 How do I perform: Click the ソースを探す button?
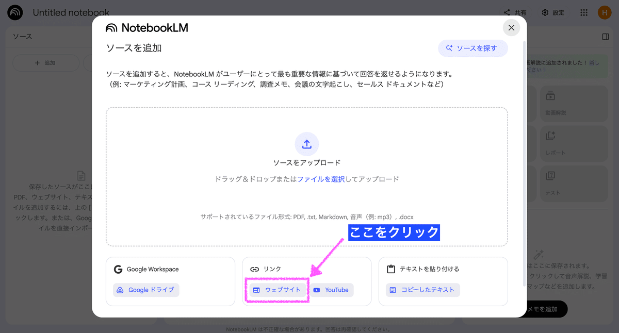[472, 48]
